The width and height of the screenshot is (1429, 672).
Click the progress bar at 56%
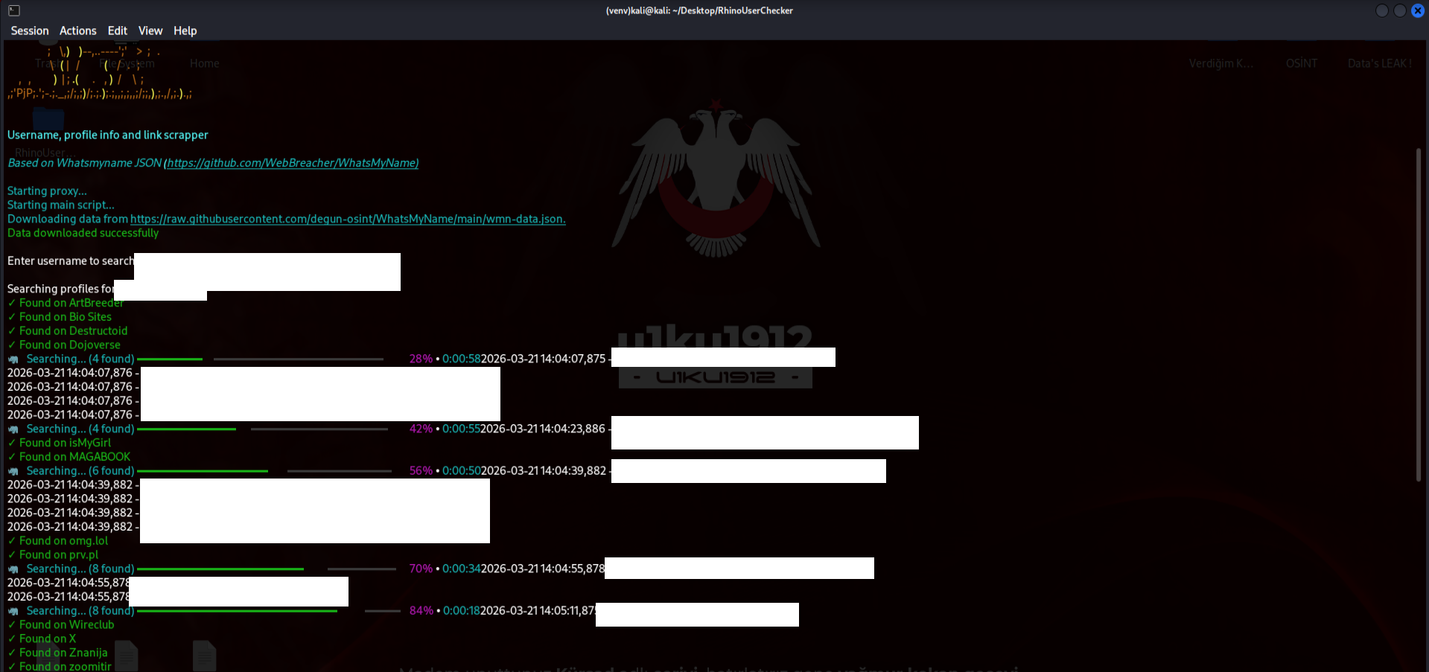(264, 471)
